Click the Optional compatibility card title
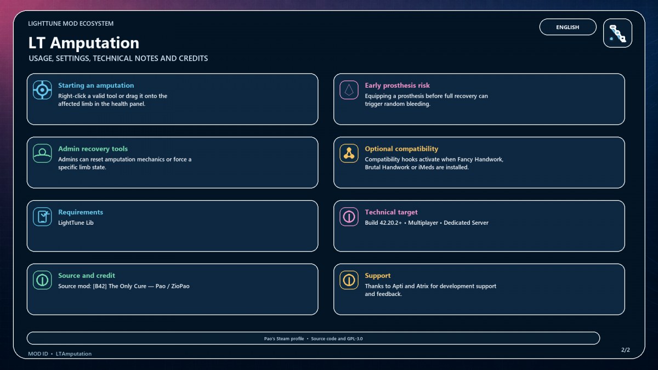Image resolution: width=658 pixels, height=370 pixels. coord(401,149)
